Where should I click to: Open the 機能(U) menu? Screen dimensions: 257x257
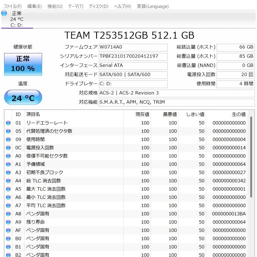[x=55, y=6]
